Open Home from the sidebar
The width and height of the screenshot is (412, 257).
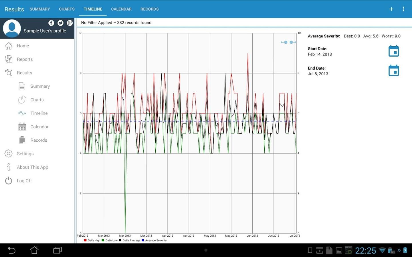click(x=23, y=46)
